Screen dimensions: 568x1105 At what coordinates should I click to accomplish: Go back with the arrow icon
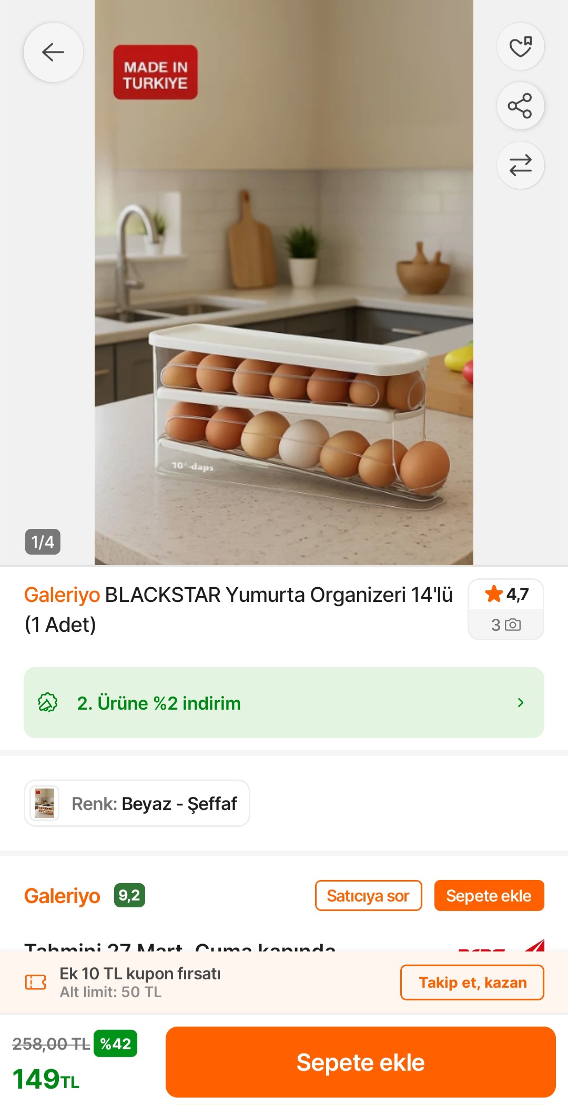point(53,52)
